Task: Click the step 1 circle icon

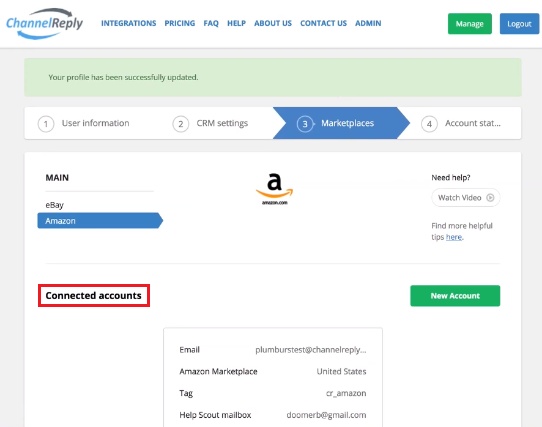Action: (x=46, y=124)
